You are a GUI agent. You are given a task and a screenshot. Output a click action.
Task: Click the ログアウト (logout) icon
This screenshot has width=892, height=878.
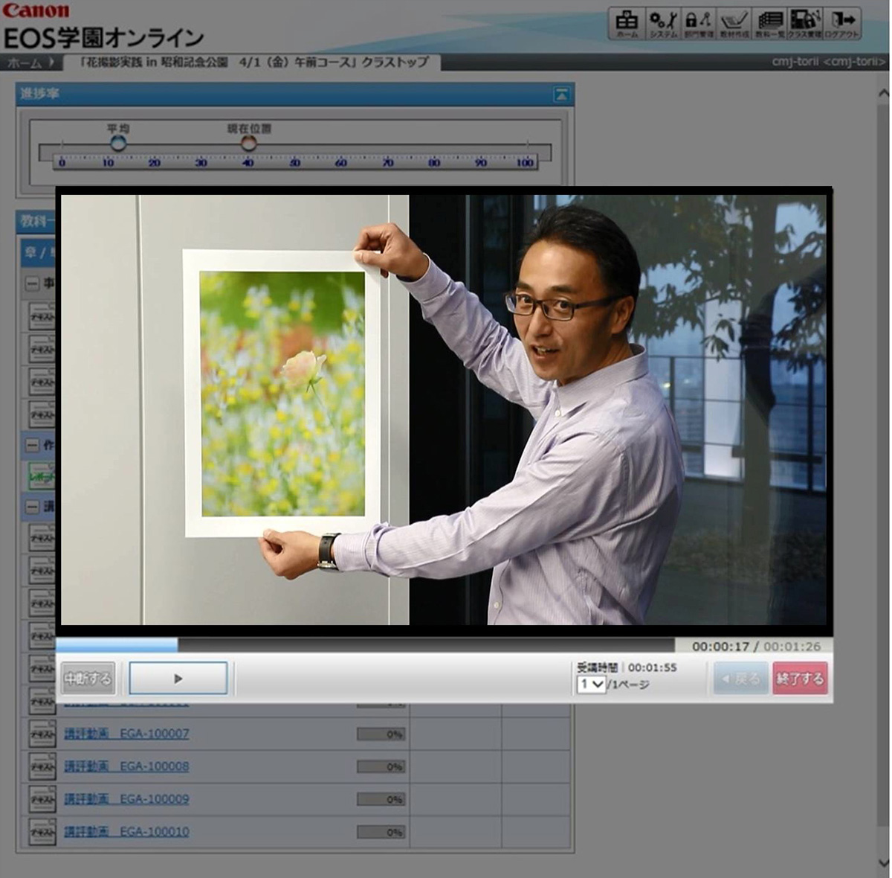coord(842,23)
